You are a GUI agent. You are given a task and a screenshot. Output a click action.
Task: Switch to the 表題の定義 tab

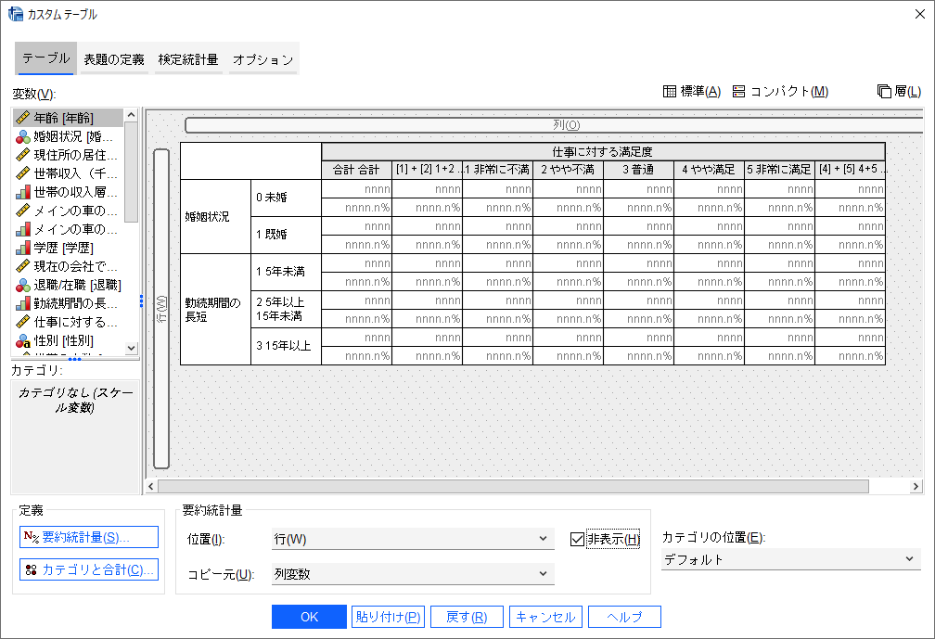coord(114,59)
